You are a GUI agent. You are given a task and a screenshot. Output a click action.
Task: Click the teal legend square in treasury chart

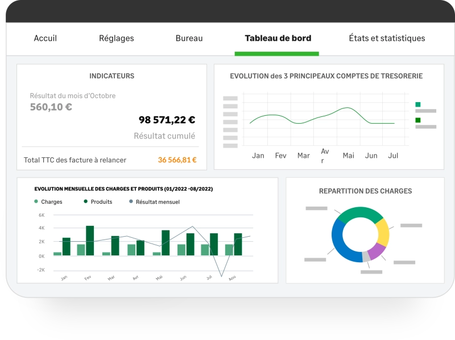point(418,104)
